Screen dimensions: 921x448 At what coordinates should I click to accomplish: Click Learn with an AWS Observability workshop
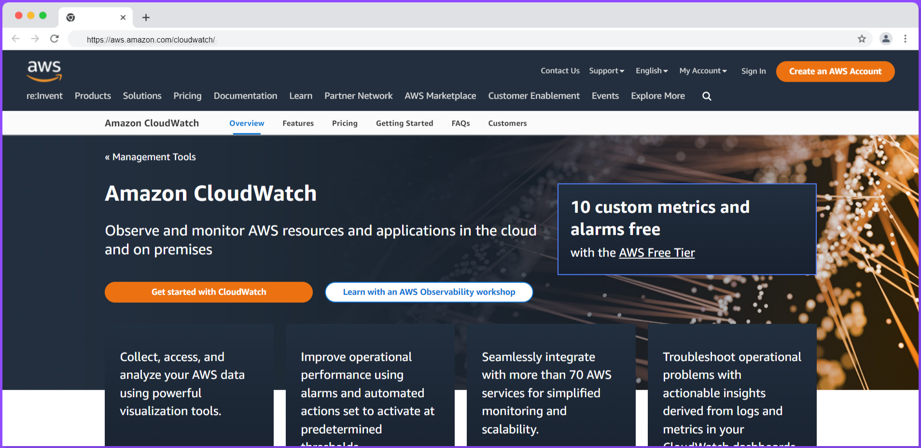429,292
